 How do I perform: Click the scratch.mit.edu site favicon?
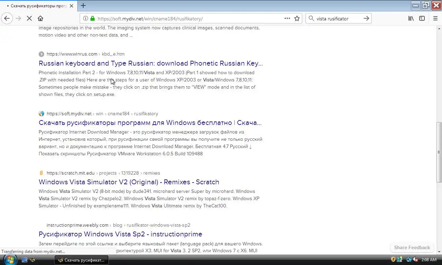[x=41, y=173]
